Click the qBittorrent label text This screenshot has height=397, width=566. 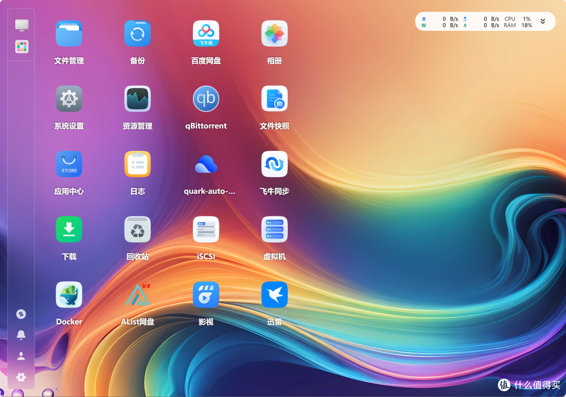click(206, 126)
